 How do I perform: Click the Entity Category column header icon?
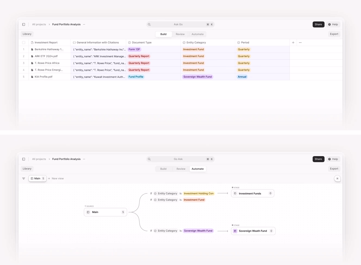click(x=184, y=43)
